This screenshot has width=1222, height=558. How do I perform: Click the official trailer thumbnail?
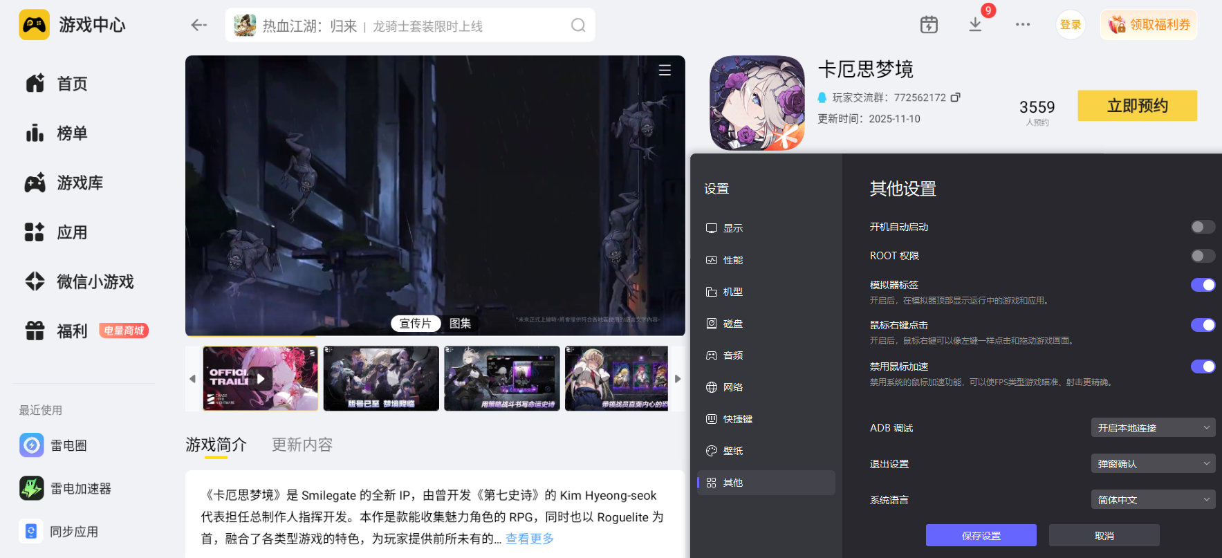(260, 378)
